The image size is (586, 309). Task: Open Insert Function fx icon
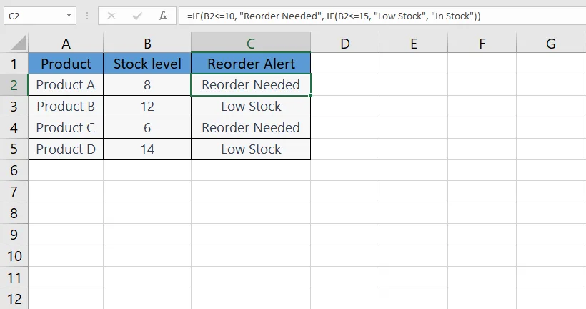pyautogui.click(x=163, y=16)
